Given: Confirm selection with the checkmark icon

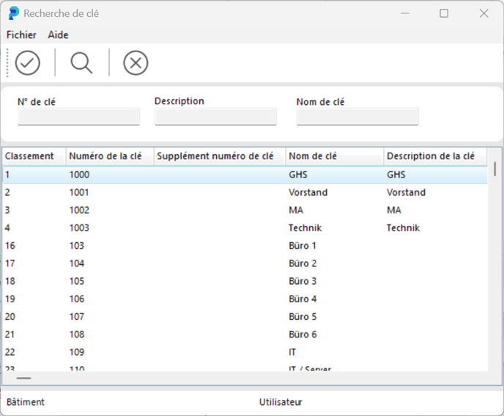Looking at the screenshot, I should pyautogui.click(x=28, y=63).
